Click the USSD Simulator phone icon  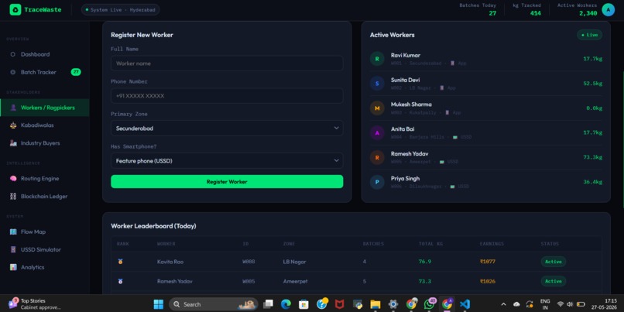(x=12, y=249)
